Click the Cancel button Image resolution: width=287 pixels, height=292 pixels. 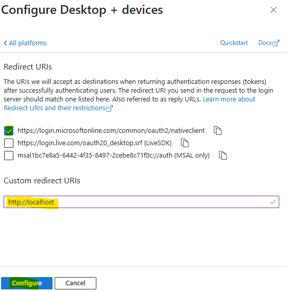[75, 283]
